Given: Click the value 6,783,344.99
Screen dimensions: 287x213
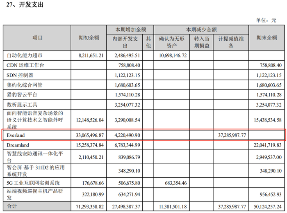Looking at the screenshot, I should coord(128,145).
